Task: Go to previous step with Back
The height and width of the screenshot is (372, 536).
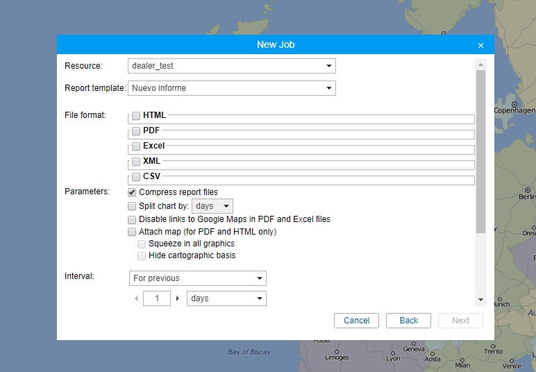Action: (408, 321)
